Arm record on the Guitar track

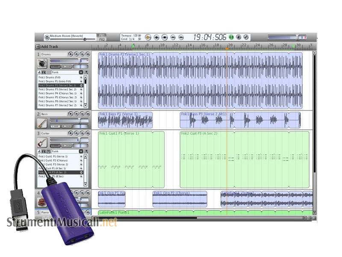tap(77, 134)
